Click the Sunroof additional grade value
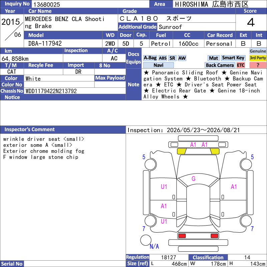This screenshot has height=267, width=267. (x=170, y=27)
